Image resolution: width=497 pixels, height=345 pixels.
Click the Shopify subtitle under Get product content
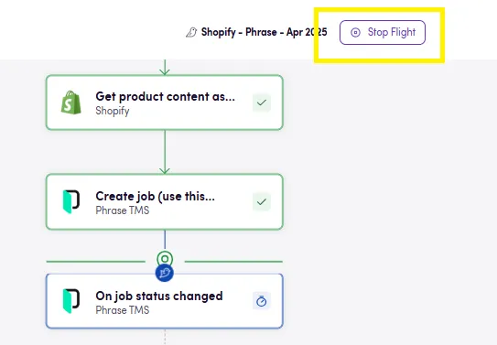coord(113,111)
